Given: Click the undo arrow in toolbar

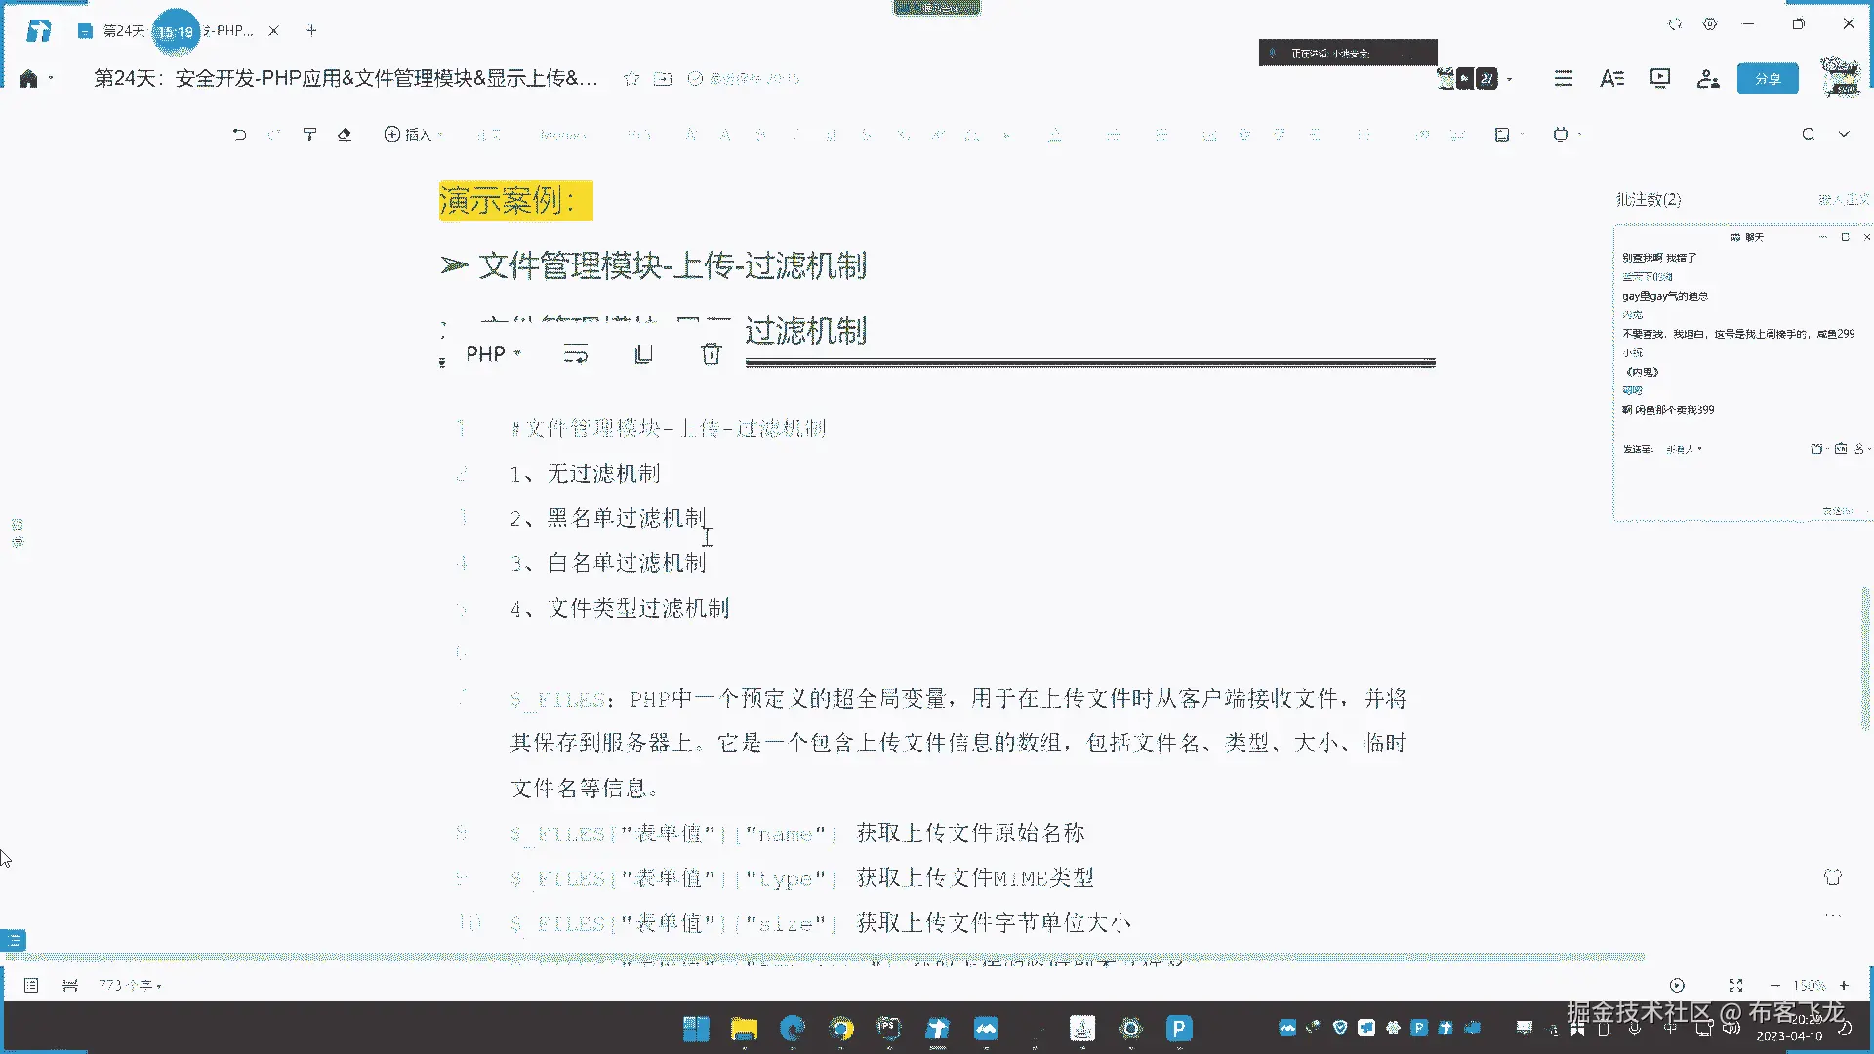Looking at the screenshot, I should [239, 135].
